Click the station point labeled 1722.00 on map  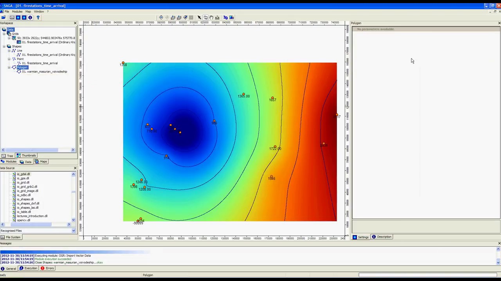[x=275, y=147]
